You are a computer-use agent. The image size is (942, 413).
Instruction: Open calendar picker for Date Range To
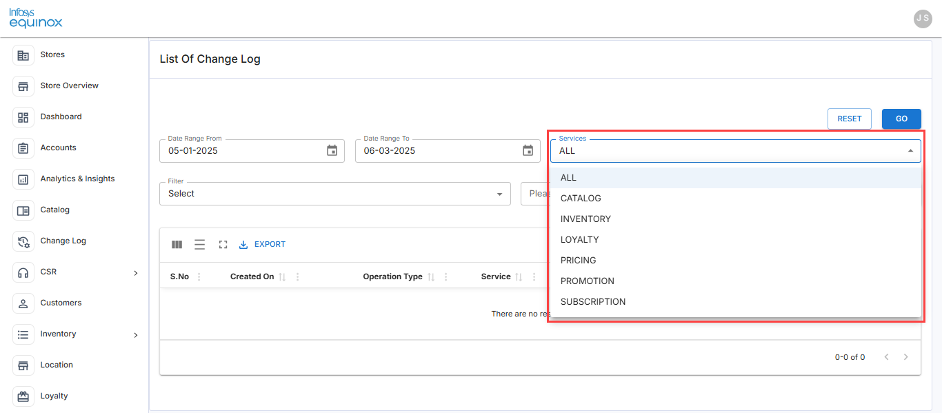(x=528, y=150)
